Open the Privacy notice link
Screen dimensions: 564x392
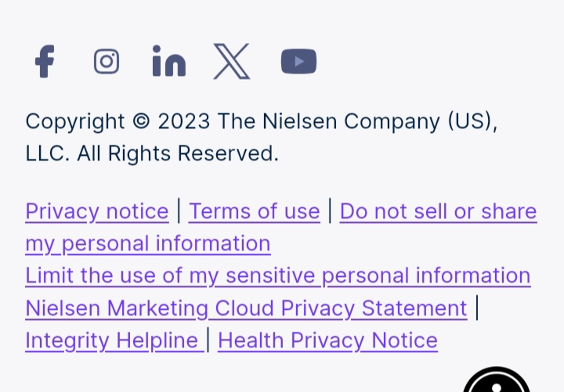(x=97, y=211)
